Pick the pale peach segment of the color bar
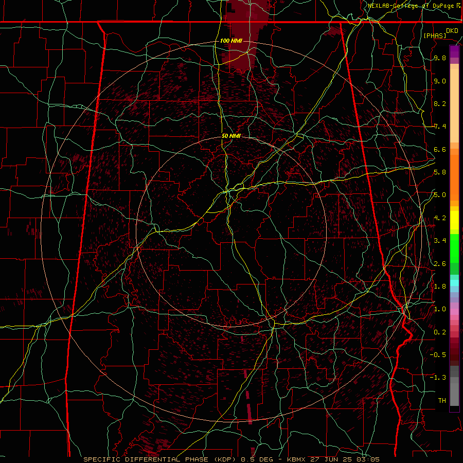Viewport: 463px width, 463px height. click(454, 106)
